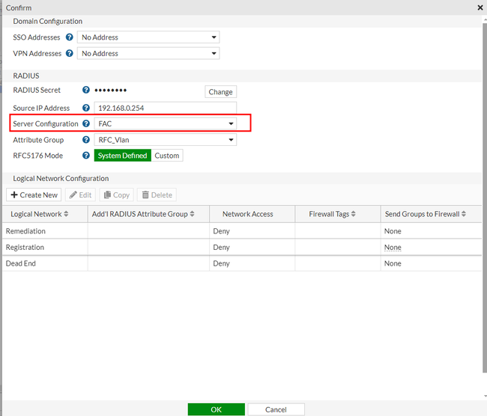Image resolution: width=487 pixels, height=416 pixels.
Task: Click the Source IP Address field
Action: (165, 108)
